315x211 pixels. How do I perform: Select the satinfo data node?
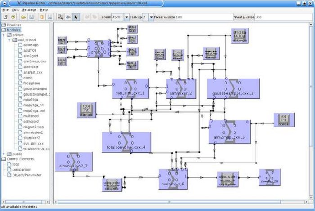click(112, 185)
